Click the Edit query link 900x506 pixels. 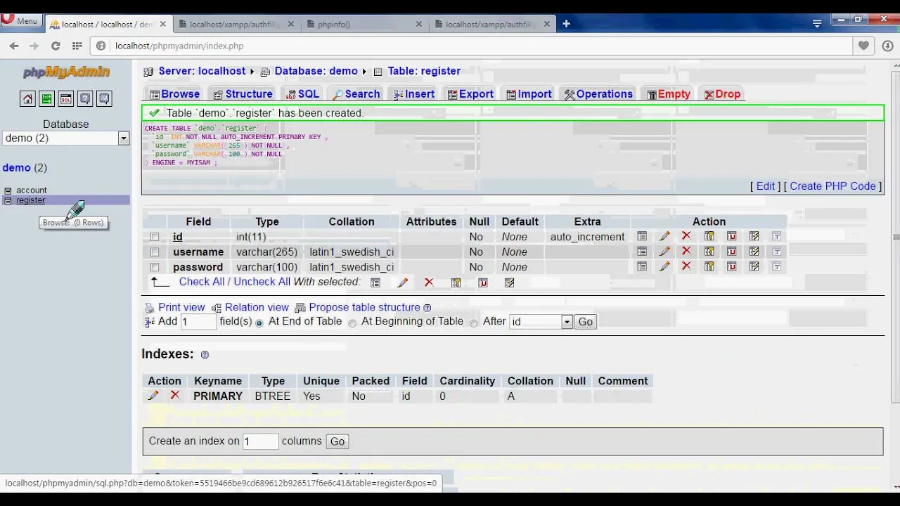(766, 186)
